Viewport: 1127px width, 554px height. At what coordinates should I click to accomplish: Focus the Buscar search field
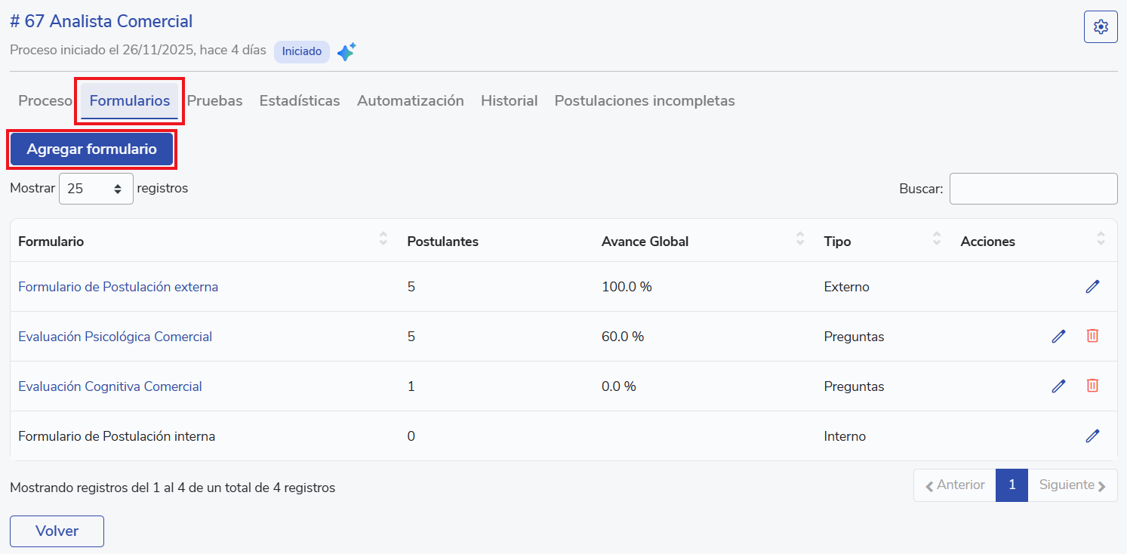click(x=1033, y=189)
